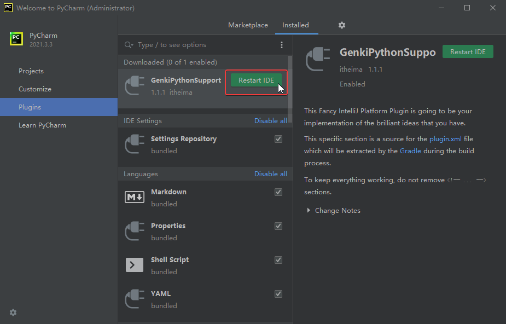Open the options gear at the bottom left
The height and width of the screenshot is (324, 506).
tap(13, 313)
